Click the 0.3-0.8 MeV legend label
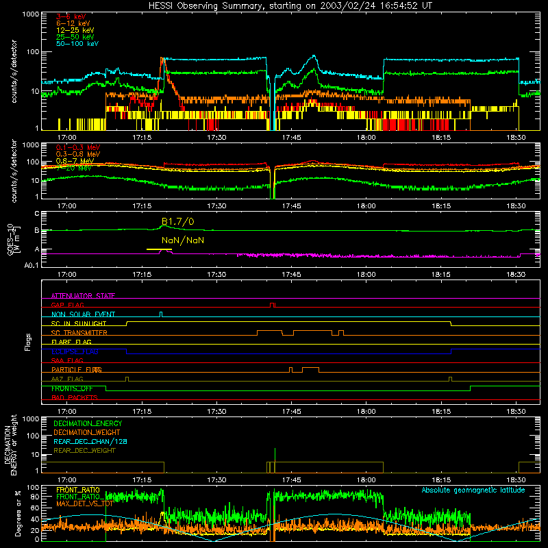The image size is (548, 548). (78, 154)
